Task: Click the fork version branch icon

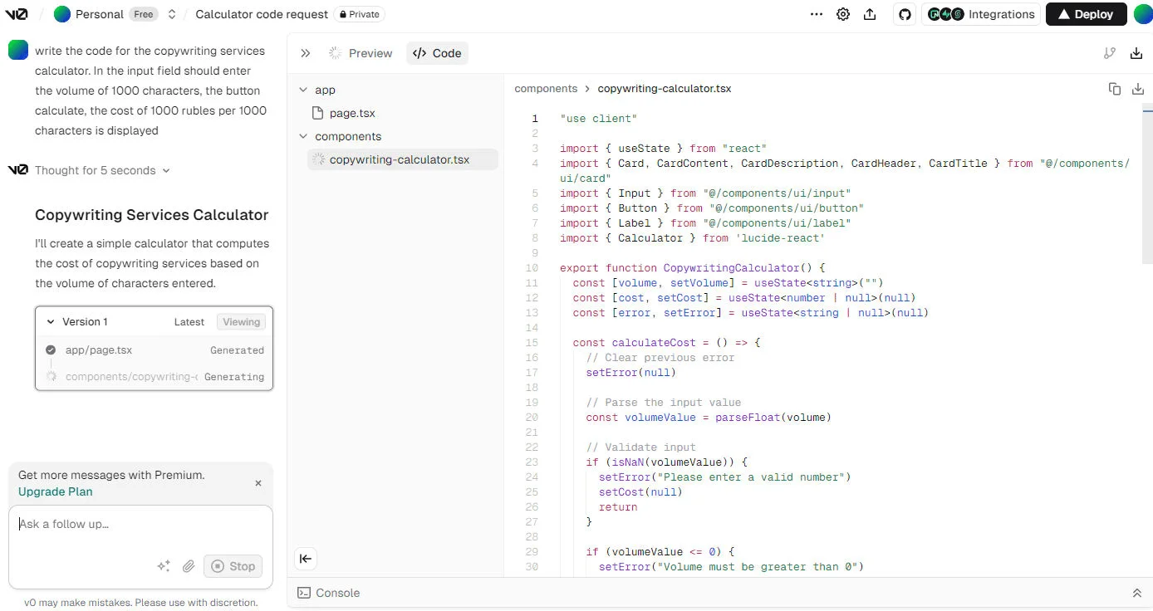Action: (x=1110, y=52)
